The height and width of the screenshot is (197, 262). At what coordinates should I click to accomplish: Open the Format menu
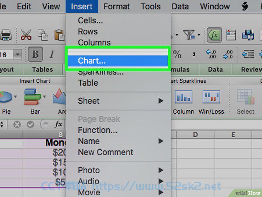pos(117,6)
